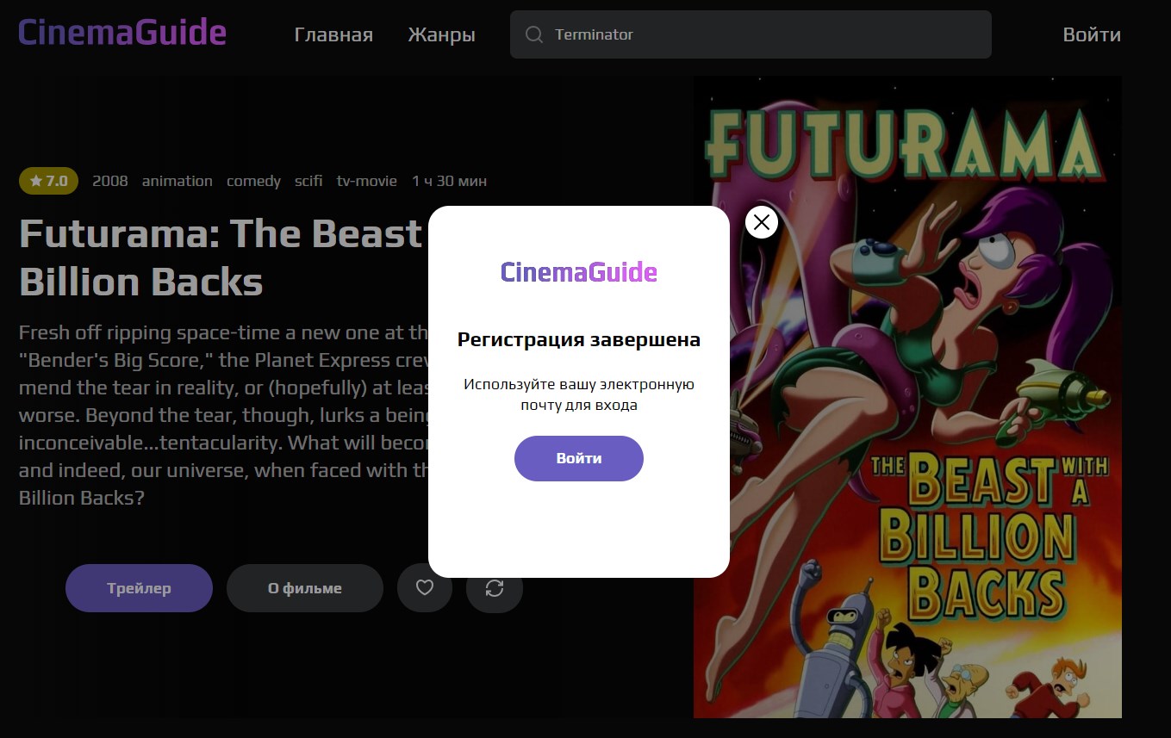Click the Futurama movie poster
This screenshot has width=1171, height=738.
pos(907,397)
